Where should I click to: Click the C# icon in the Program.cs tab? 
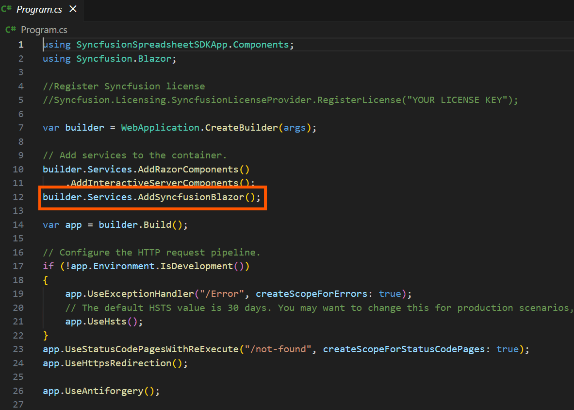[x=6, y=9]
